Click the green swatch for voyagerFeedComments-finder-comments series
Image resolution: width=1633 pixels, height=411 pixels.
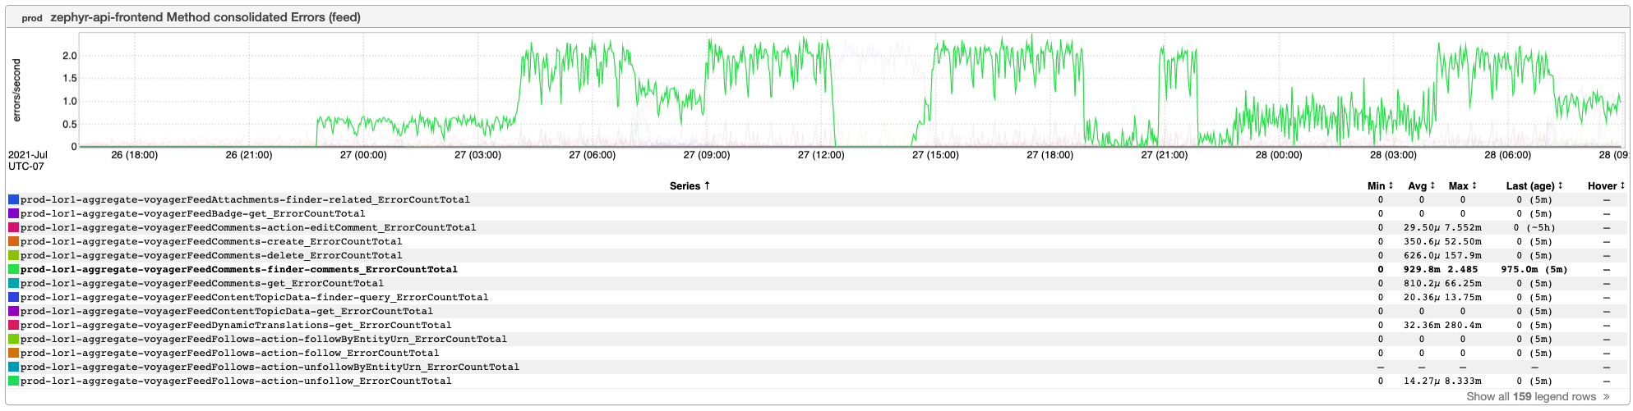tap(13, 269)
